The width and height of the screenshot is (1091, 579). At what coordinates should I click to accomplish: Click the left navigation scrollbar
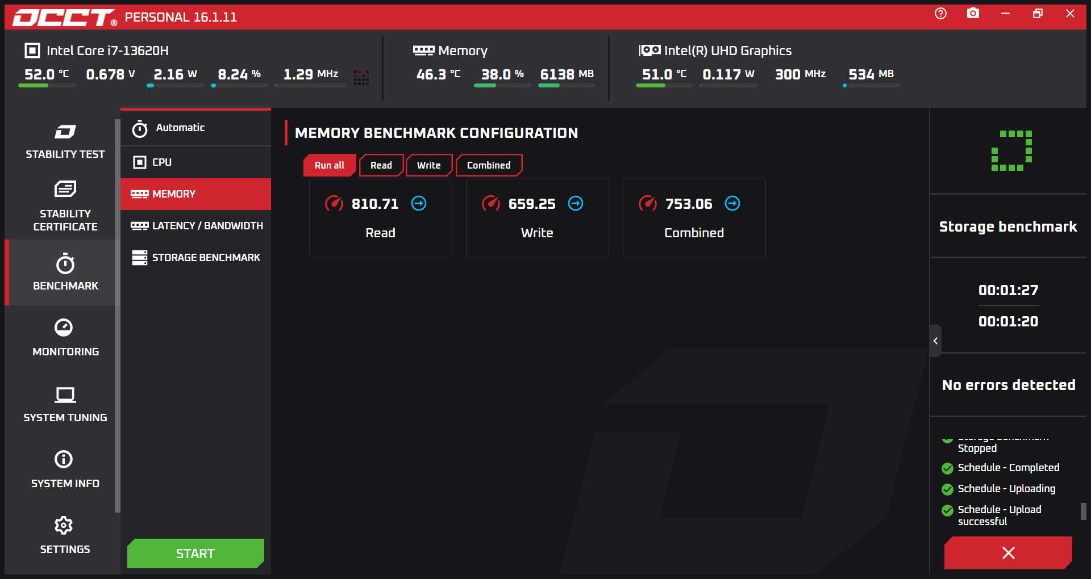(x=118, y=316)
